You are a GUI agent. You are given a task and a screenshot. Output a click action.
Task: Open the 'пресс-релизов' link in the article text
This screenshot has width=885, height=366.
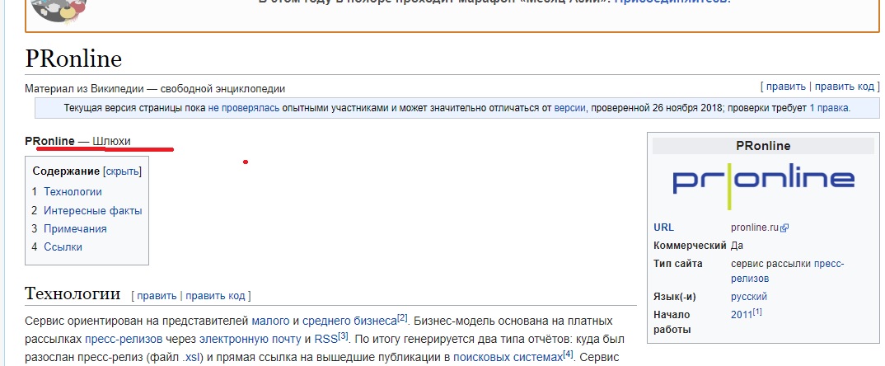[x=124, y=340]
